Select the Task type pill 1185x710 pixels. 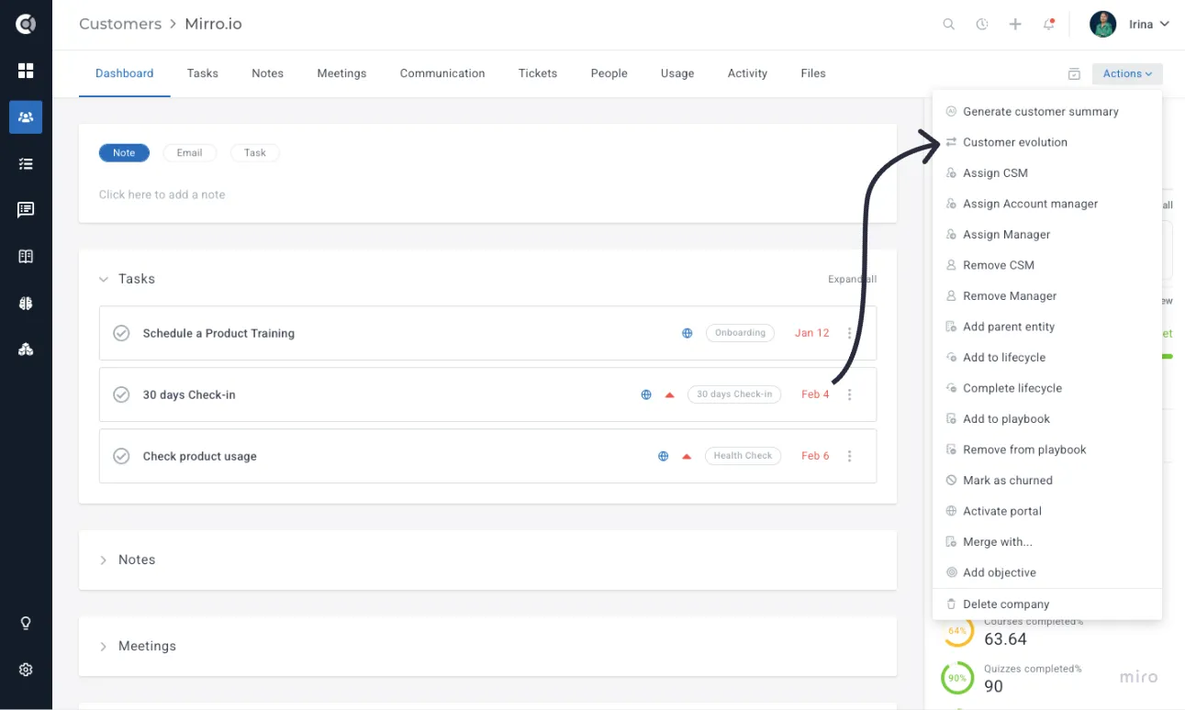255,153
